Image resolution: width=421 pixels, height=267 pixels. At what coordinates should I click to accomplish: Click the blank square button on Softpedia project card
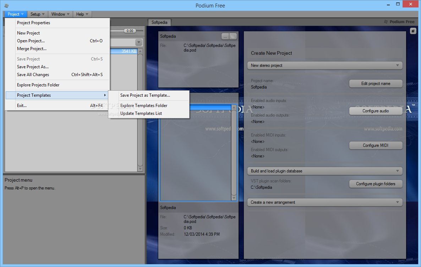(x=233, y=36)
